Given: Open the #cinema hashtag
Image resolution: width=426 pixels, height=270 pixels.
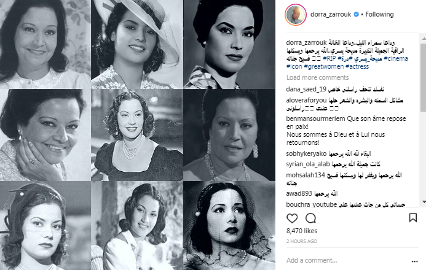Looking at the screenshot, I should coord(396,58).
